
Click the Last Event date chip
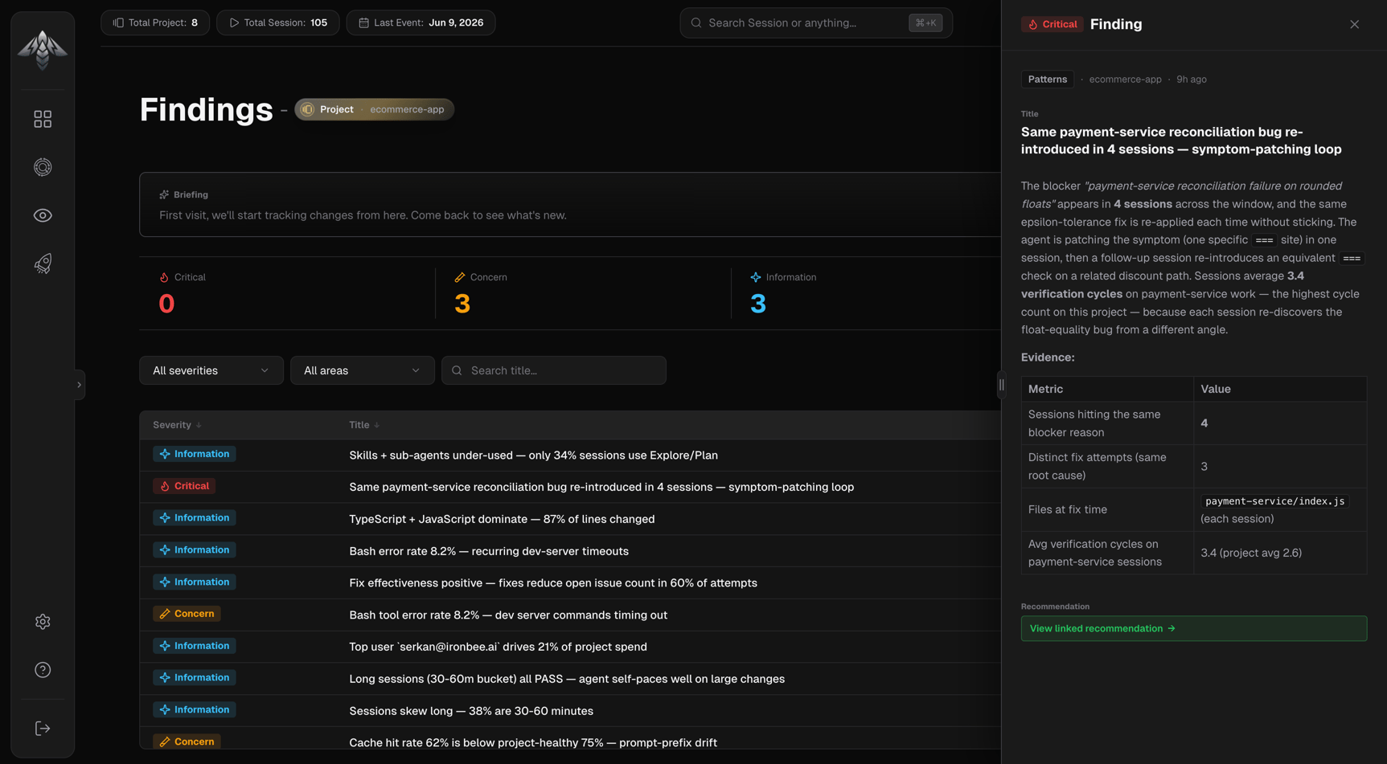(x=421, y=22)
